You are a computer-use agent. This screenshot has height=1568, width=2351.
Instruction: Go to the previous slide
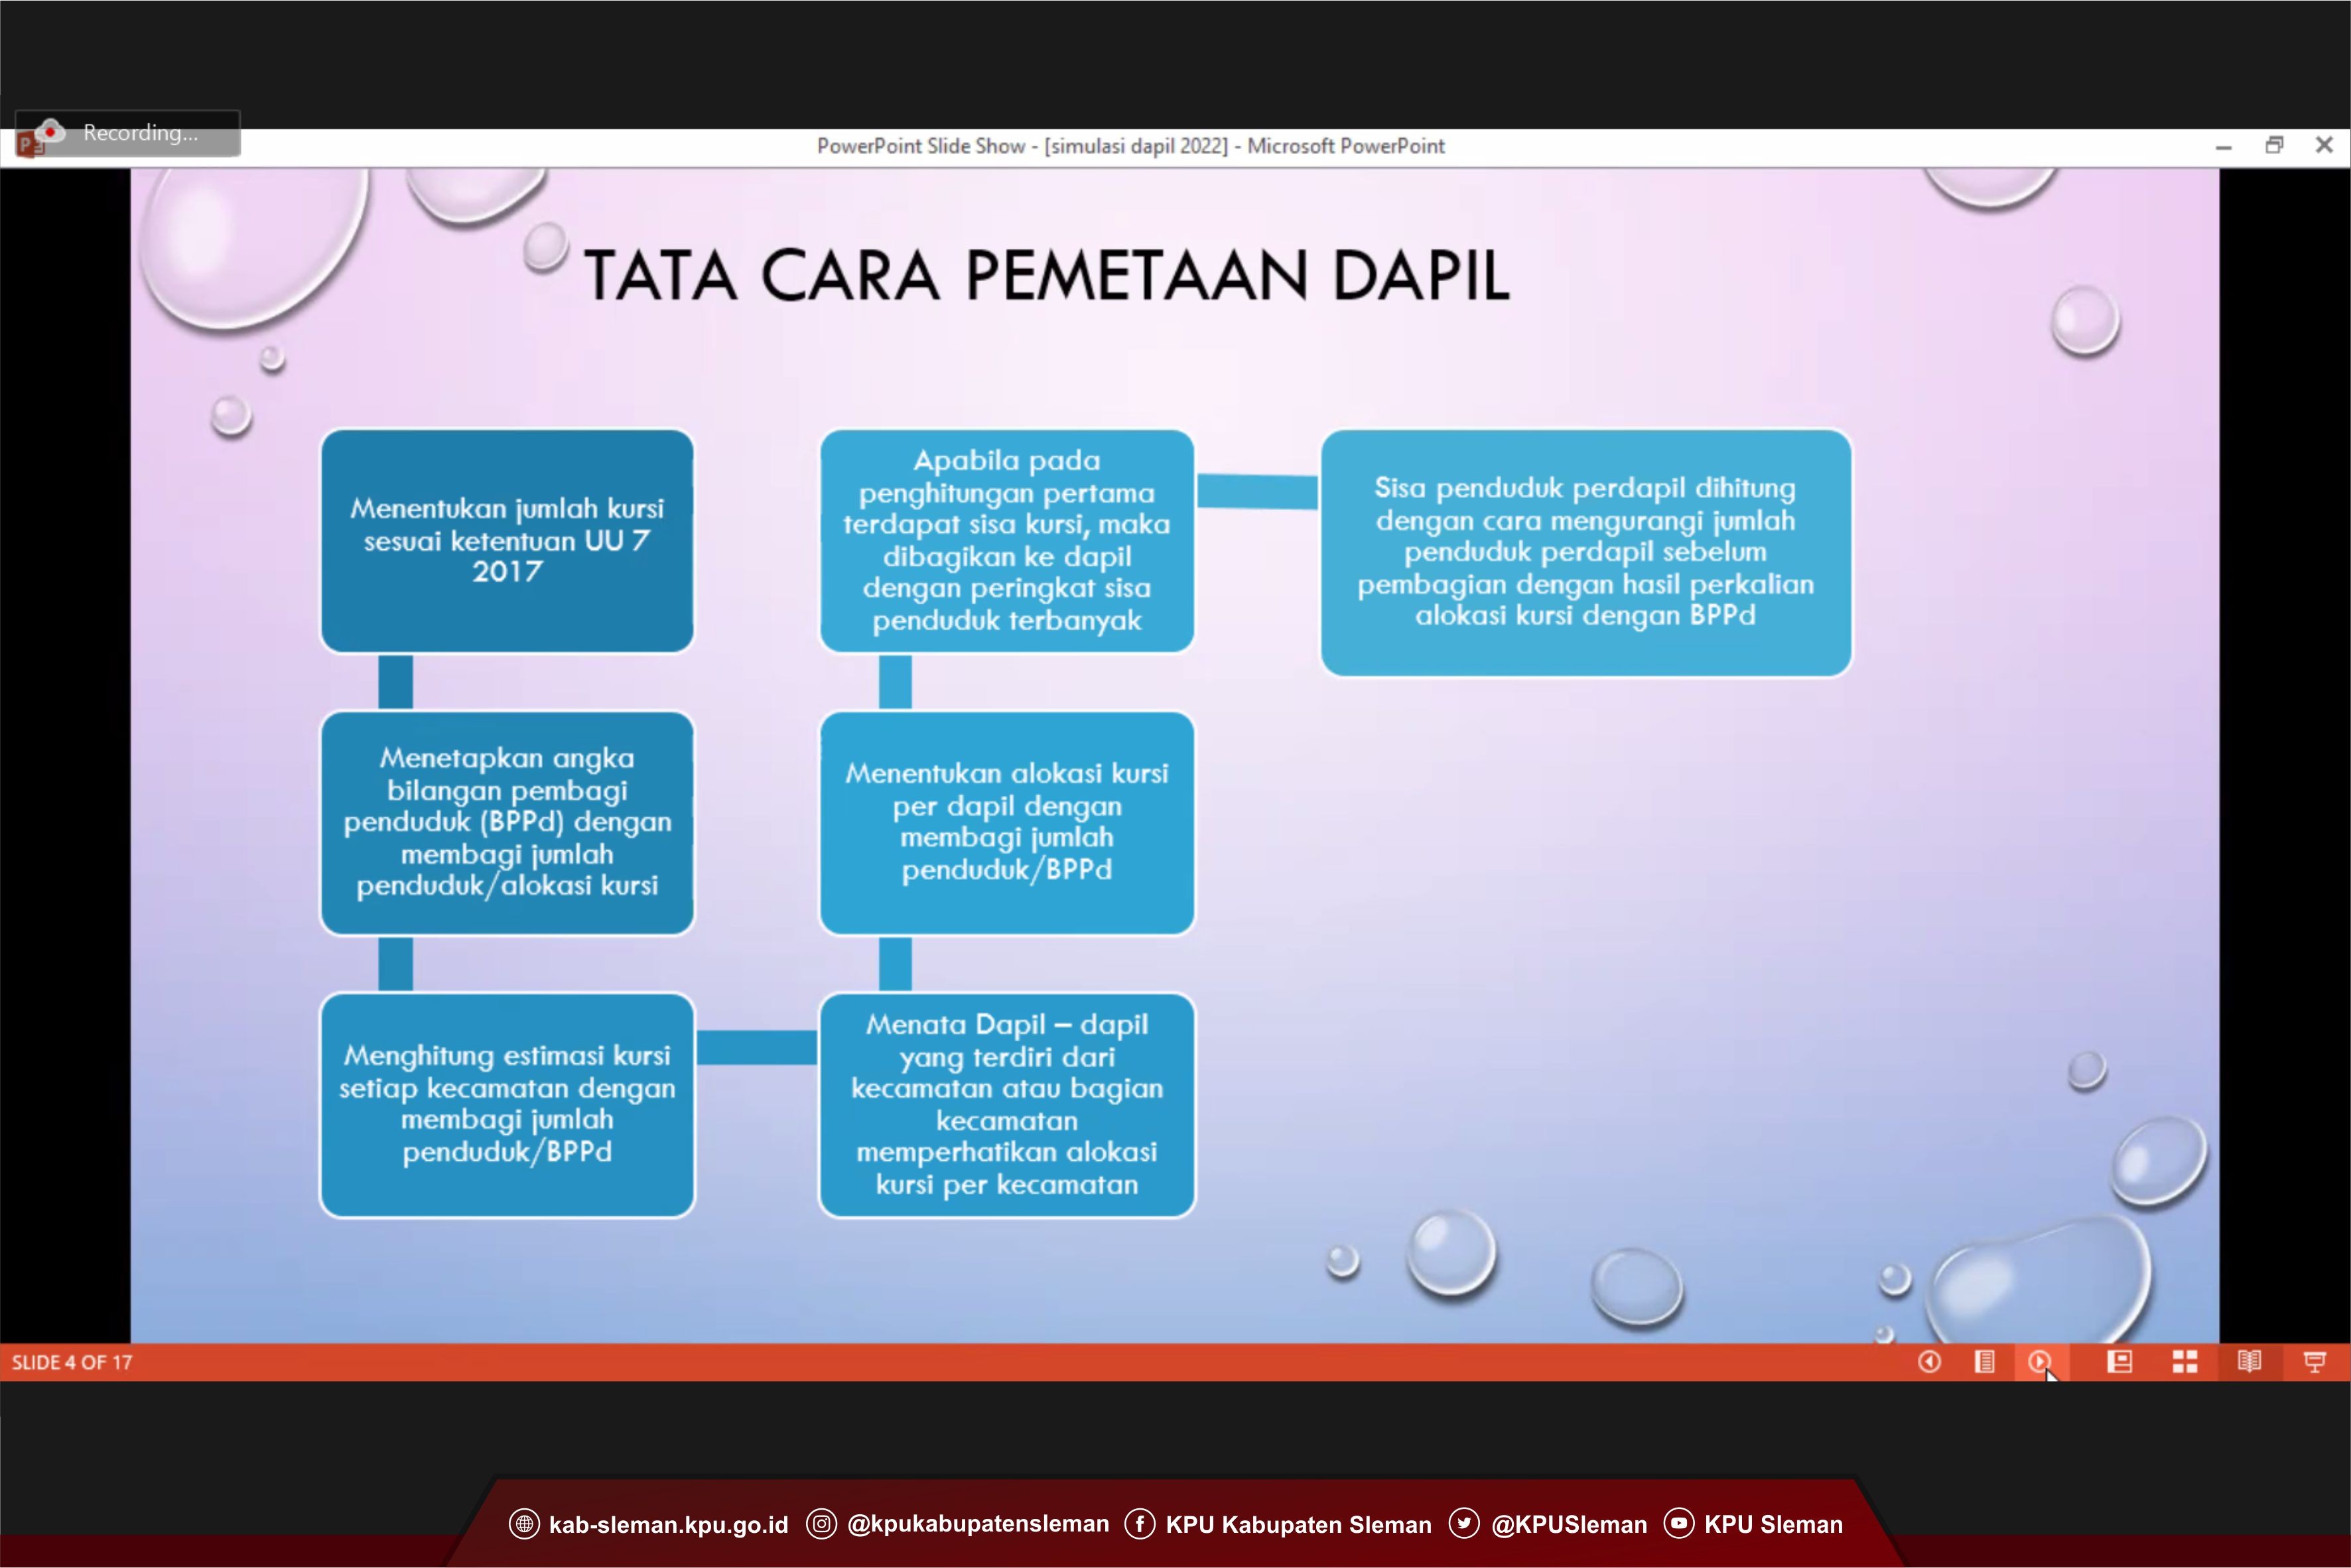click(x=1929, y=1361)
